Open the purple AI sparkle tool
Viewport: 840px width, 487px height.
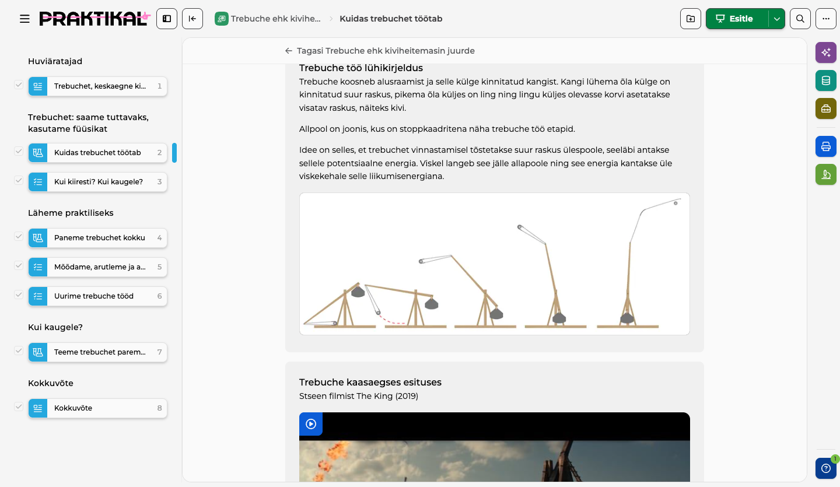(x=826, y=52)
